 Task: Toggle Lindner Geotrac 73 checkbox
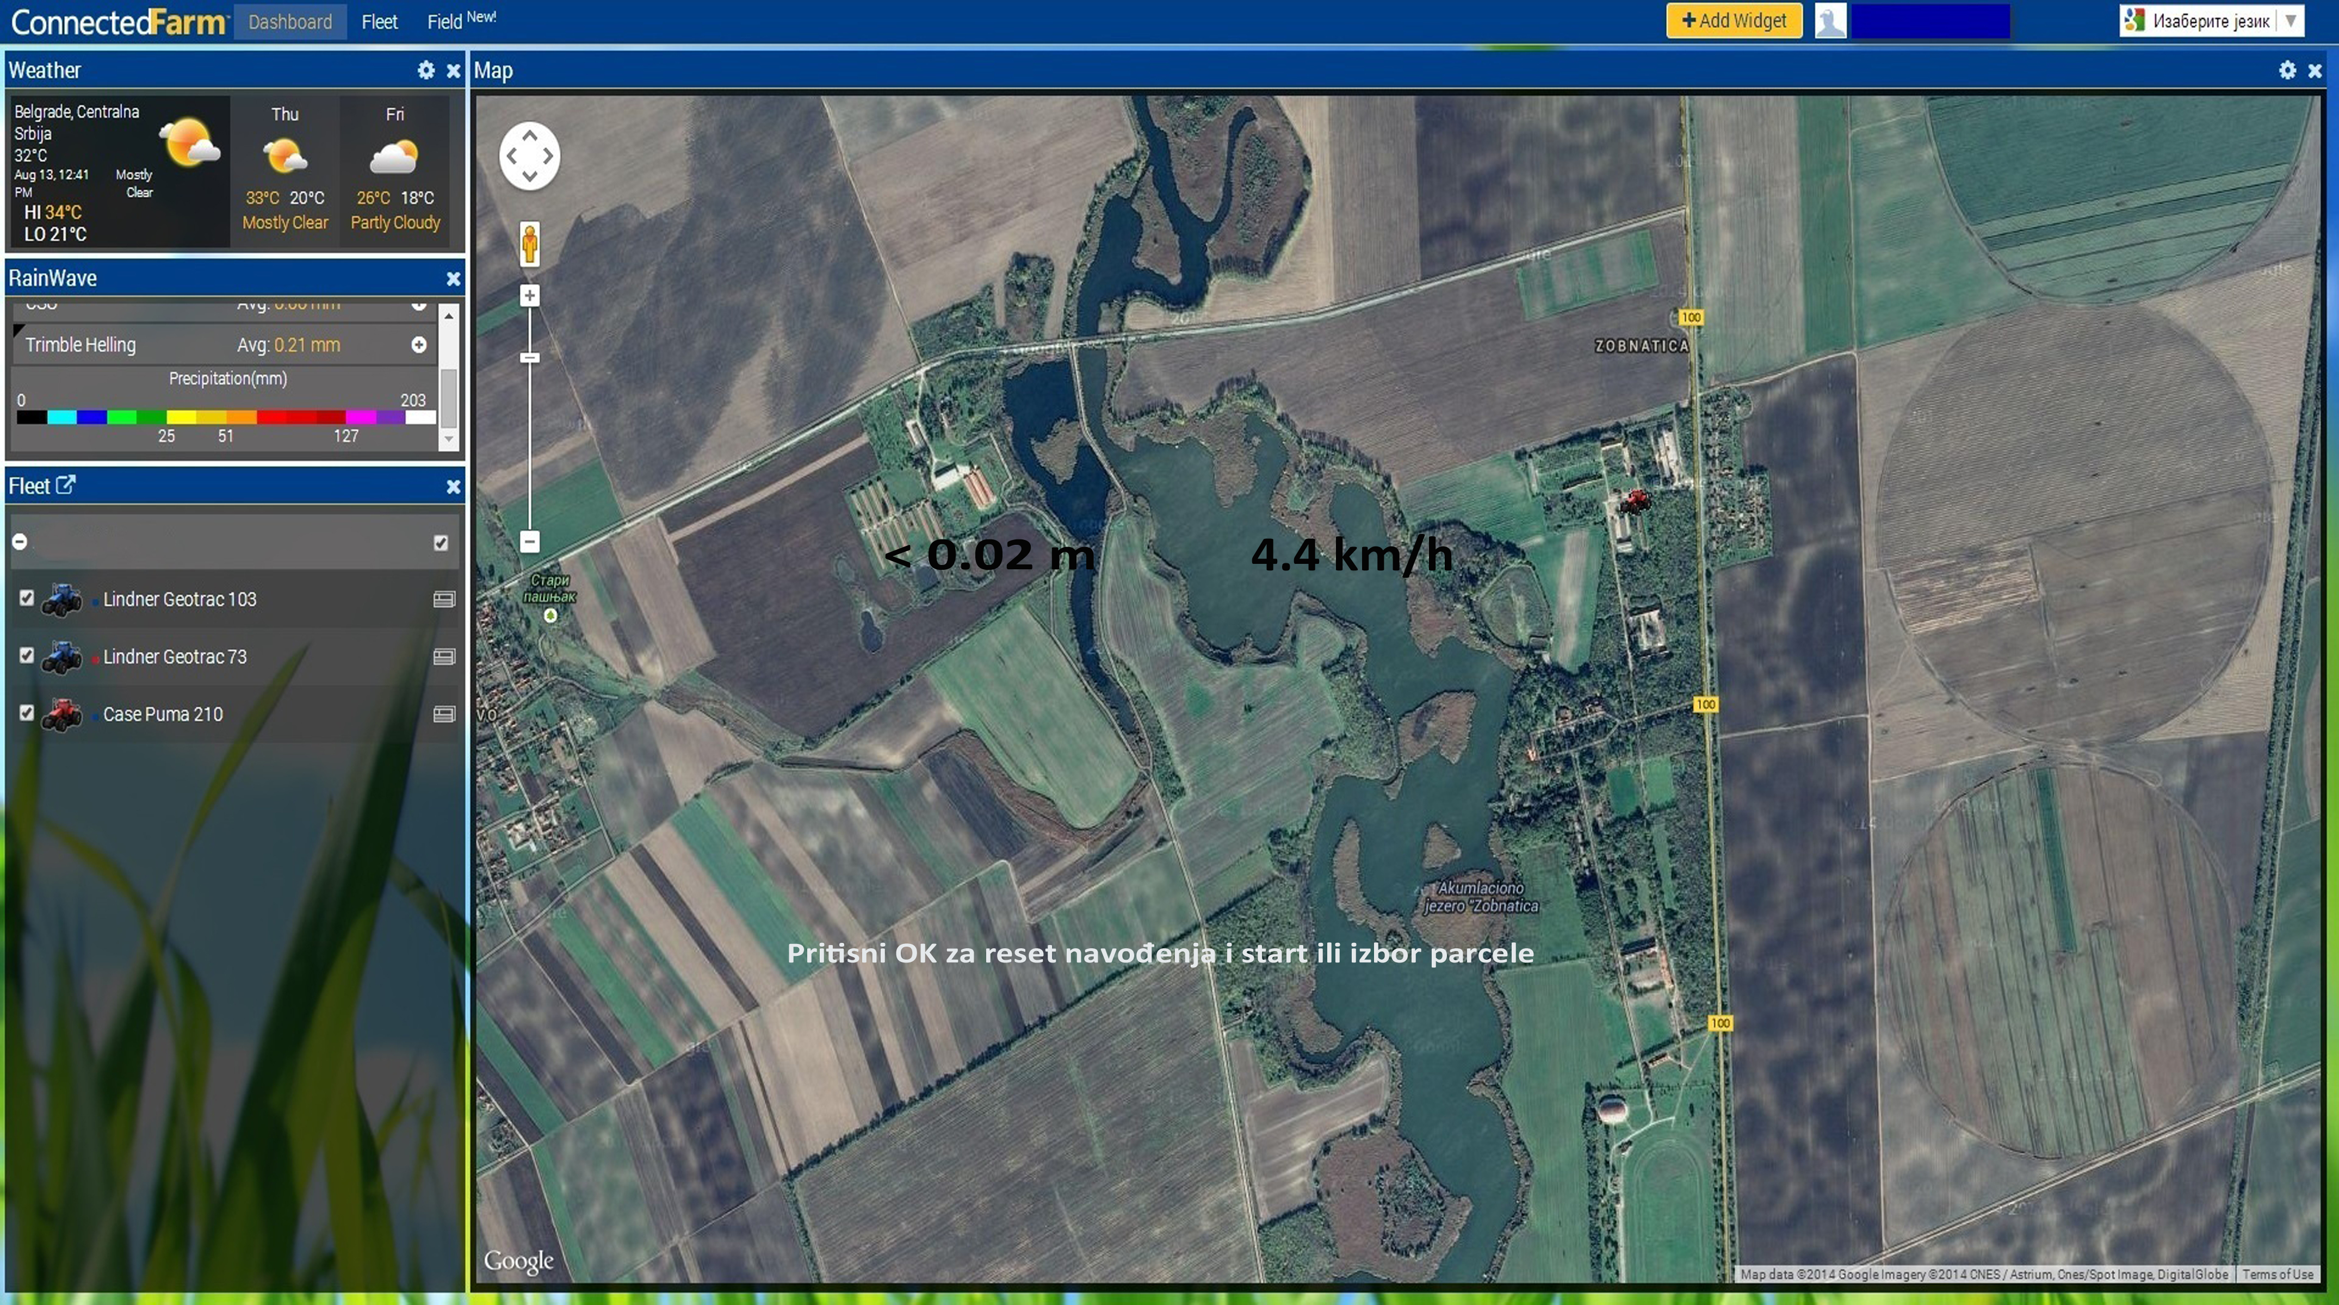26,655
